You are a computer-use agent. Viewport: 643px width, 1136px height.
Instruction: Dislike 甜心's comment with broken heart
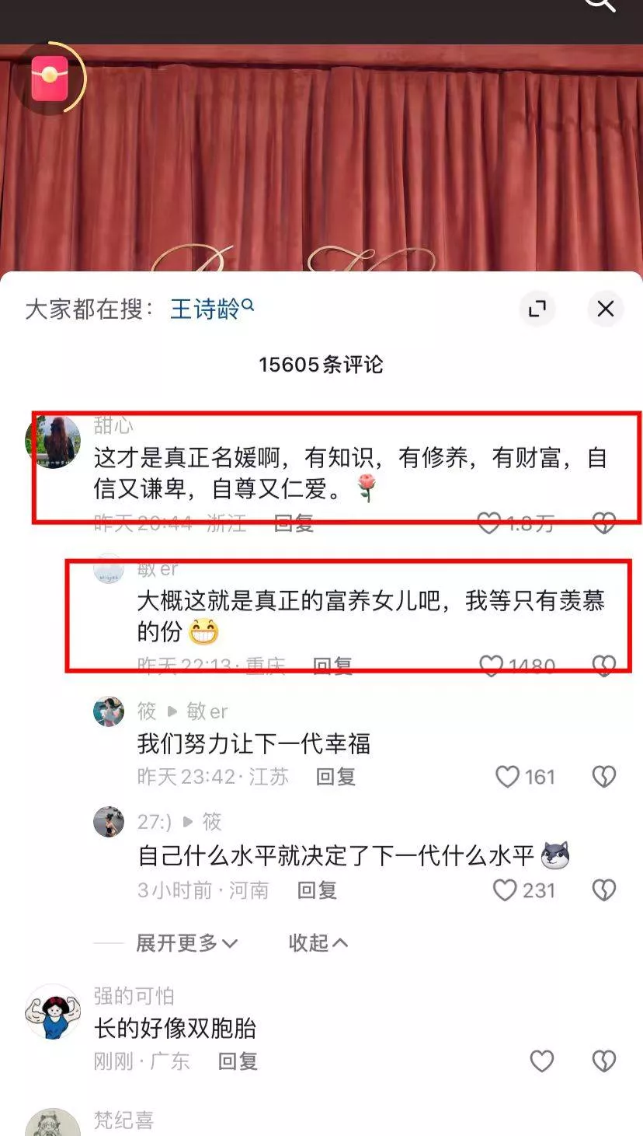click(x=604, y=523)
